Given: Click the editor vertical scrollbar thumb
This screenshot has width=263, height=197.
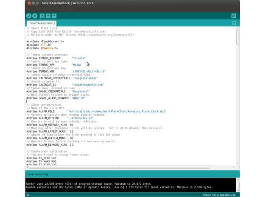Looking at the screenshot, I should [238, 37].
